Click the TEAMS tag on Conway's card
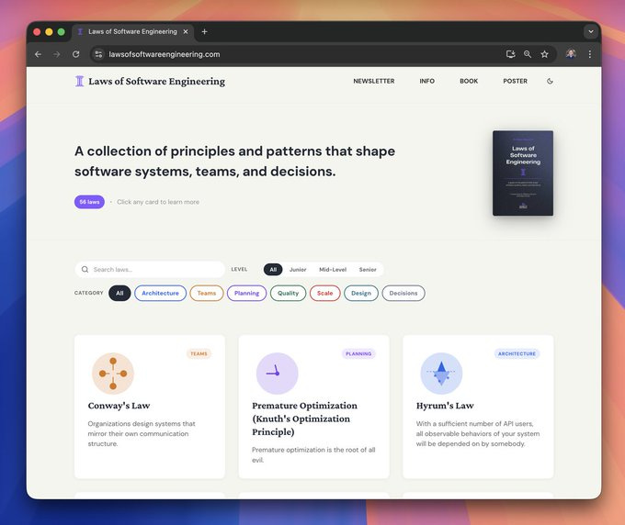Image resolution: width=625 pixels, height=525 pixels. pyautogui.click(x=199, y=353)
